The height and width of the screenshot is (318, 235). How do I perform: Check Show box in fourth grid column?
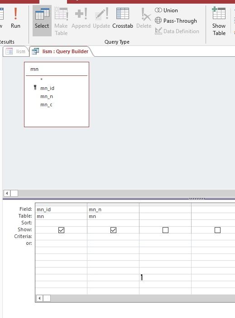click(x=217, y=230)
